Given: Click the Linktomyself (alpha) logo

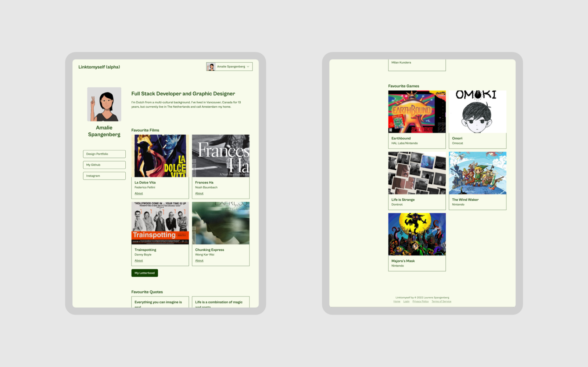Looking at the screenshot, I should tap(99, 67).
